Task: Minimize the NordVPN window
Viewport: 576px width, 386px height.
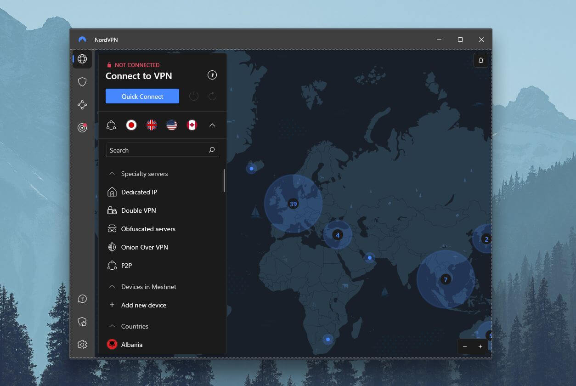Action: [439, 40]
